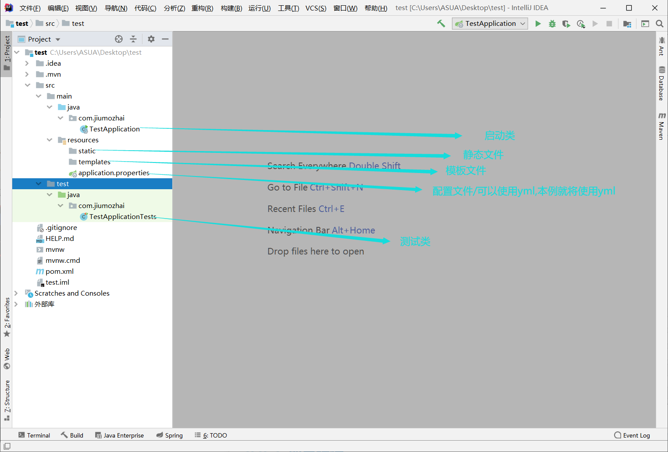Click the Run Anything icon in toolbar
Viewport: 668px width, 452px height.
point(645,24)
